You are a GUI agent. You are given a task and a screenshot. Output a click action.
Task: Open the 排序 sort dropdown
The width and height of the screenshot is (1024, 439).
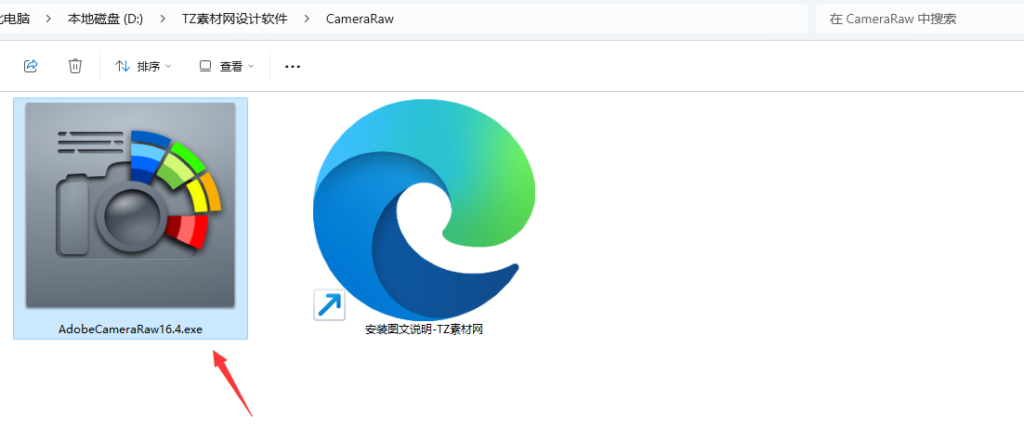coord(143,66)
